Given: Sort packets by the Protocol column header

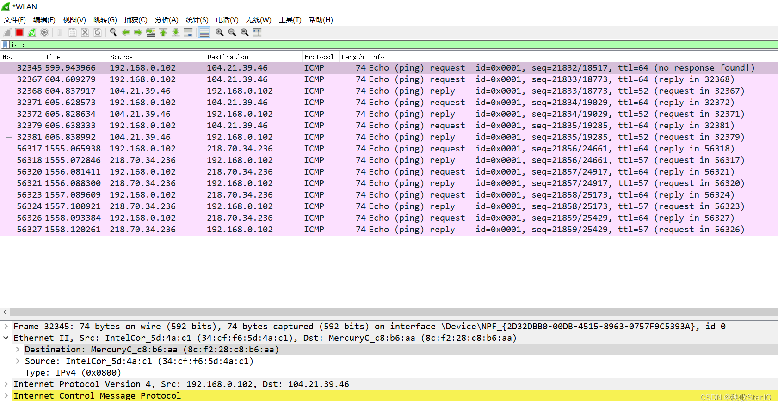Looking at the screenshot, I should pos(321,57).
